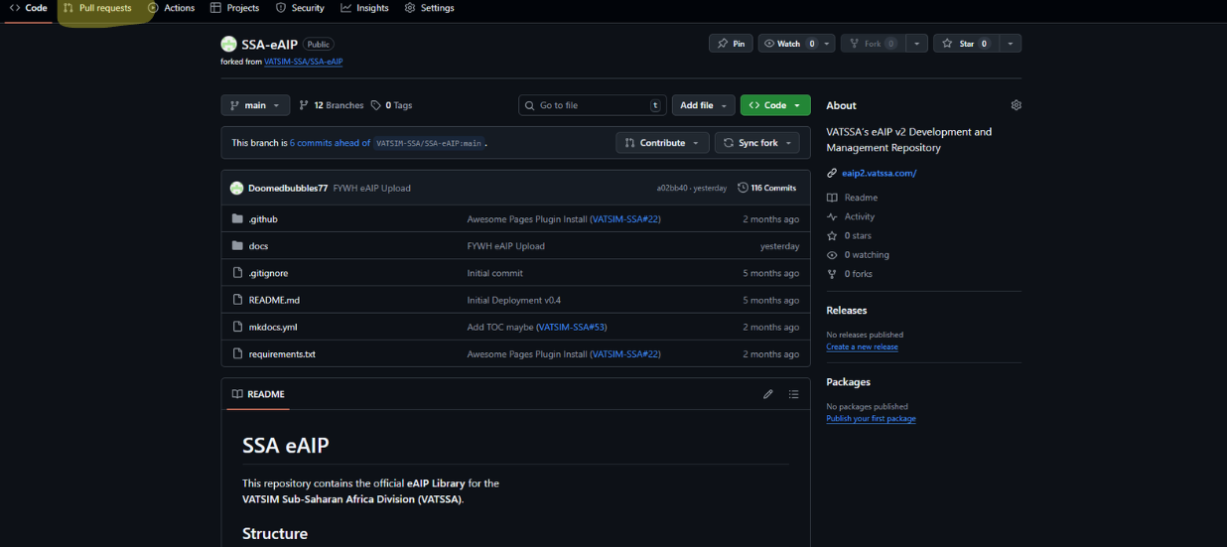Click the About settings gear icon
This screenshot has height=547, width=1227.
click(x=1016, y=105)
